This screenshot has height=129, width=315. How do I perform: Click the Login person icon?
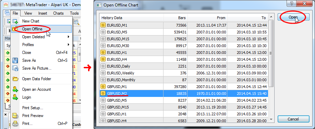pyautogui.click(x=15, y=97)
